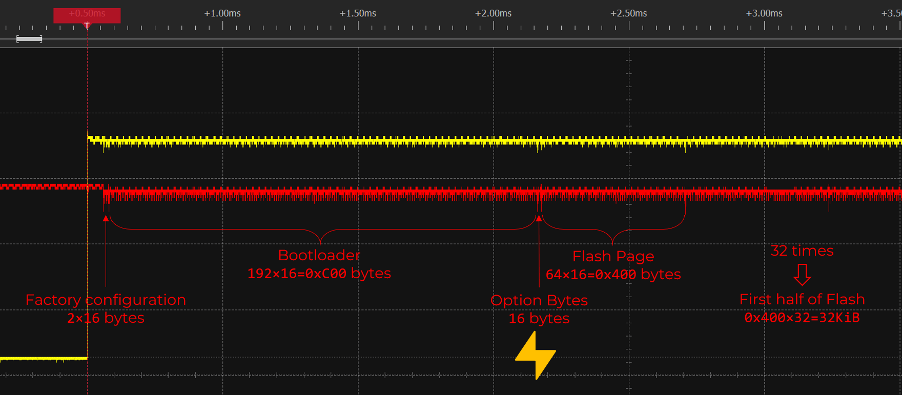The height and width of the screenshot is (395, 902).
Task: Click the +1.50ms time ruler label
Action: click(x=358, y=13)
